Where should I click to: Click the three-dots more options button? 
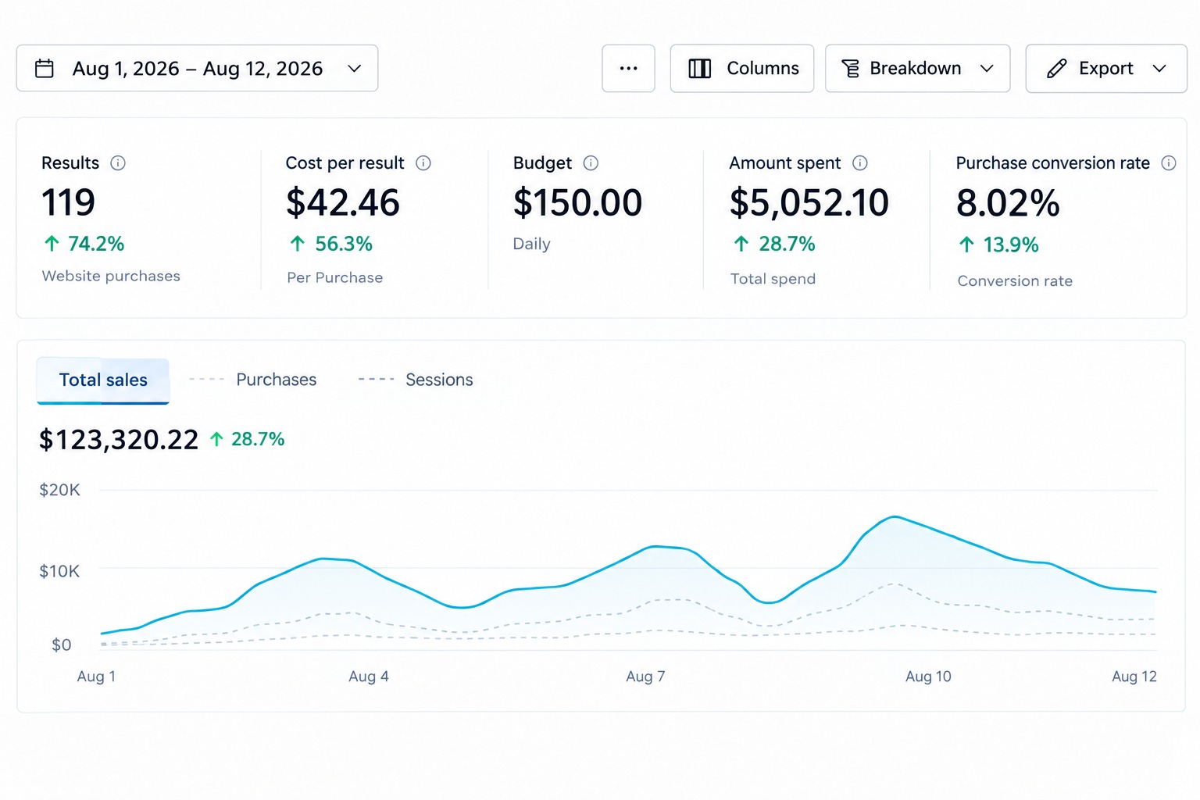[x=628, y=69]
